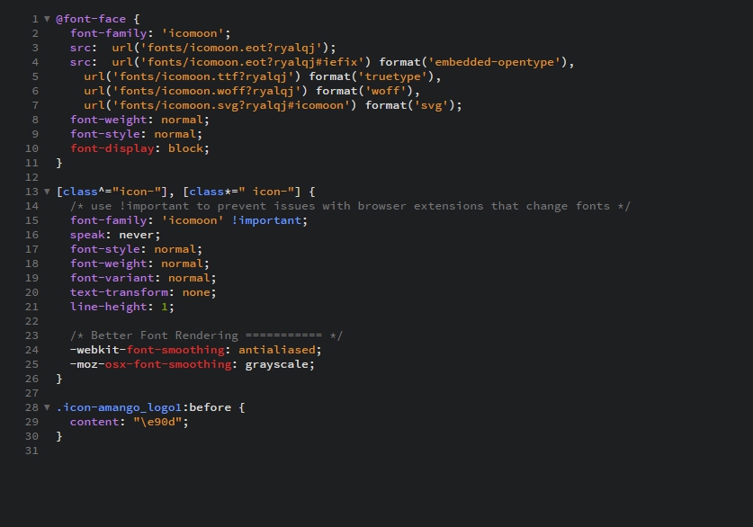Viewport: 753px width, 527px height.
Task: Select line number 31 in gutter
Action: pos(31,451)
